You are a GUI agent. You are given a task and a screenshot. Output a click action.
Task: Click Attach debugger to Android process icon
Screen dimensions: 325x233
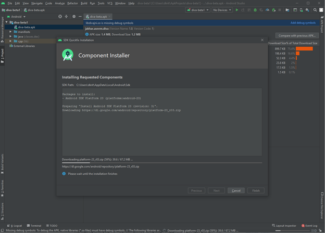pos(273,10)
